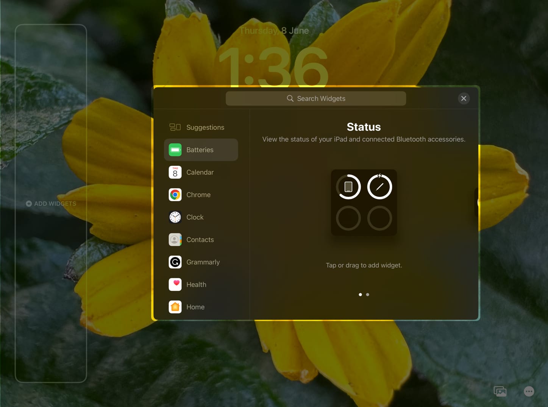Click the Clock face icon
The width and height of the screenshot is (548, 407).
click(x=175, y=217)
